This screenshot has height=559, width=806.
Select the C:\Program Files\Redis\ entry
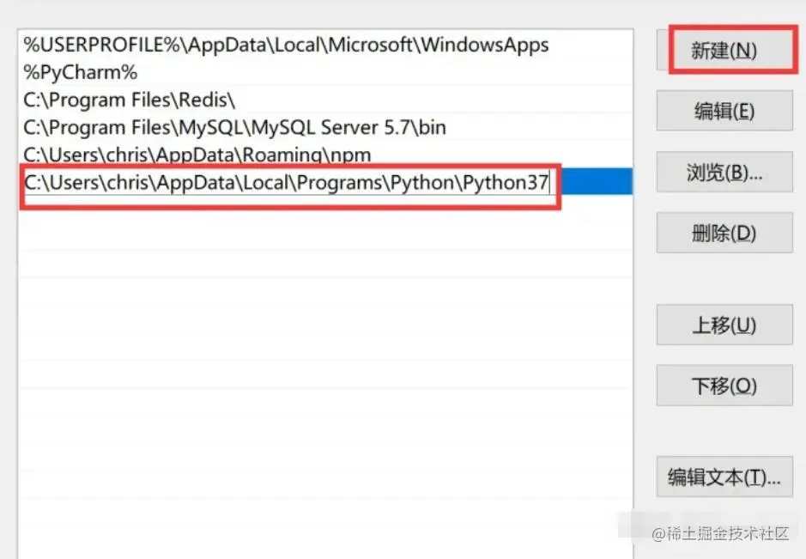[325, 100]
